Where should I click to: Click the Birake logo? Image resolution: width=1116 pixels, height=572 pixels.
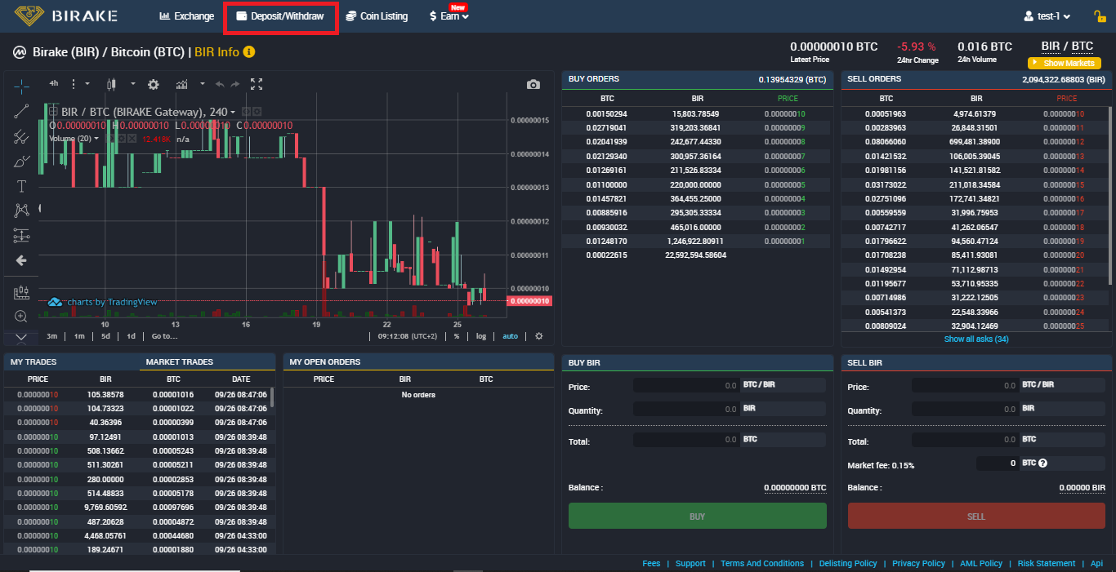click(65, 16)
